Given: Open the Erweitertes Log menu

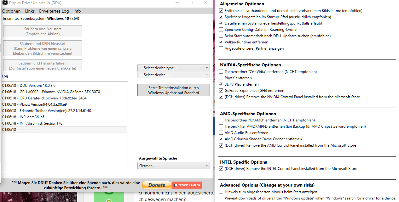Looking at the screenshot, I should click(54, 11).
